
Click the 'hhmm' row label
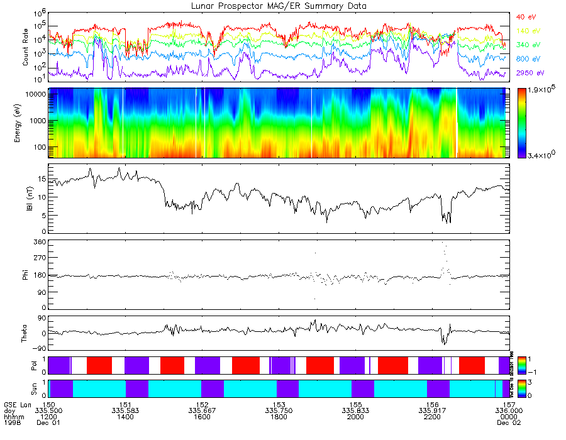(x=14, y=417)
